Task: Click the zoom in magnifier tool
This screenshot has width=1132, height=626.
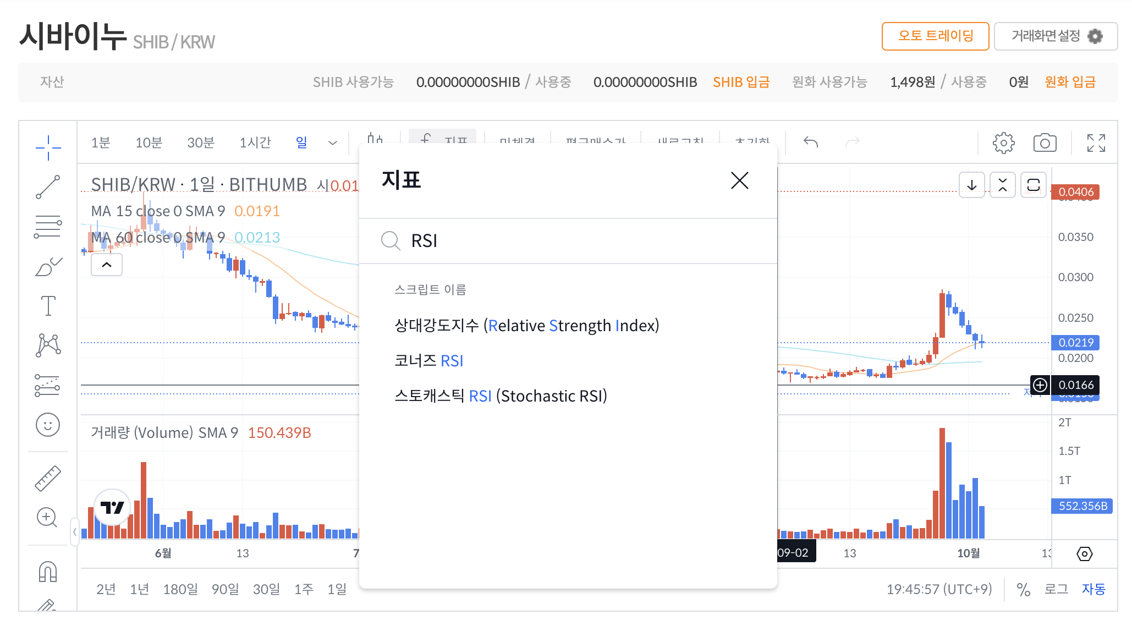Action: click(47, 518)
